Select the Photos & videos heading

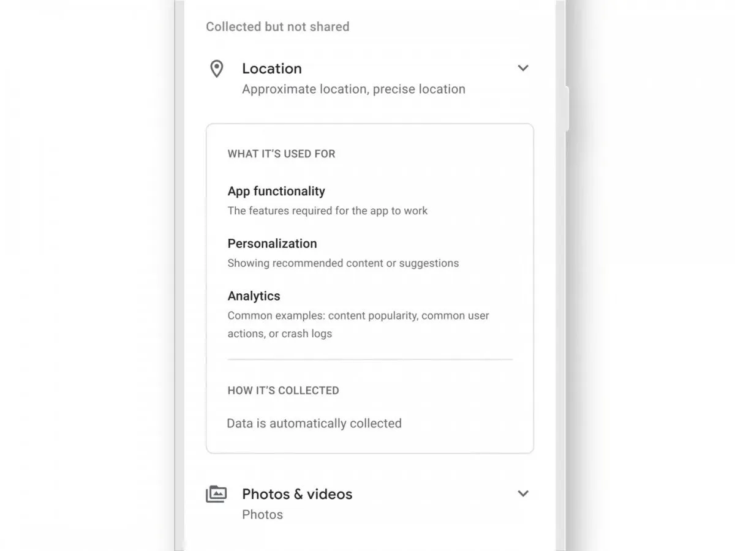point(297,494)
